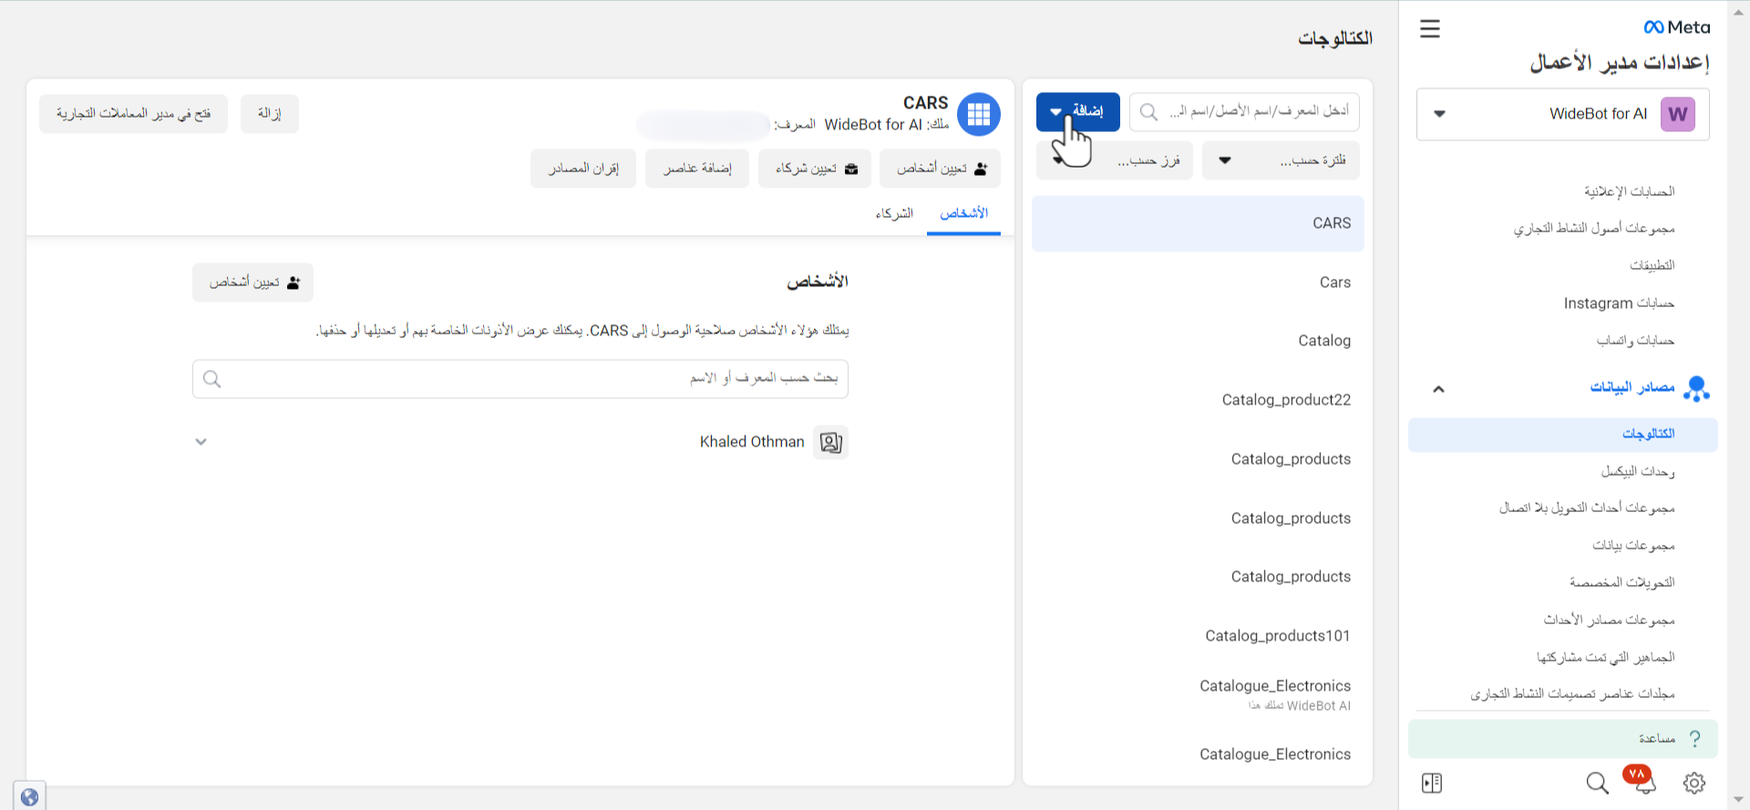Select the Catalog row in list
This screenshot has height=810, width=1750.
1198,341
